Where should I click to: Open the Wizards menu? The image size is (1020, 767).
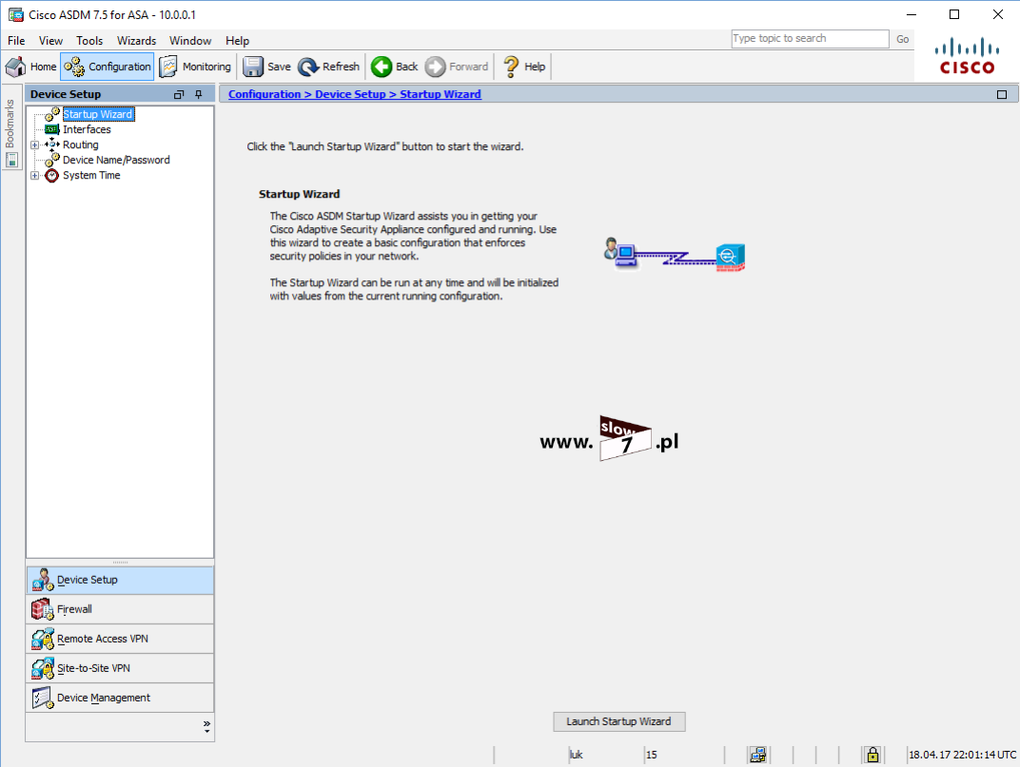click(x=136, y=40)
